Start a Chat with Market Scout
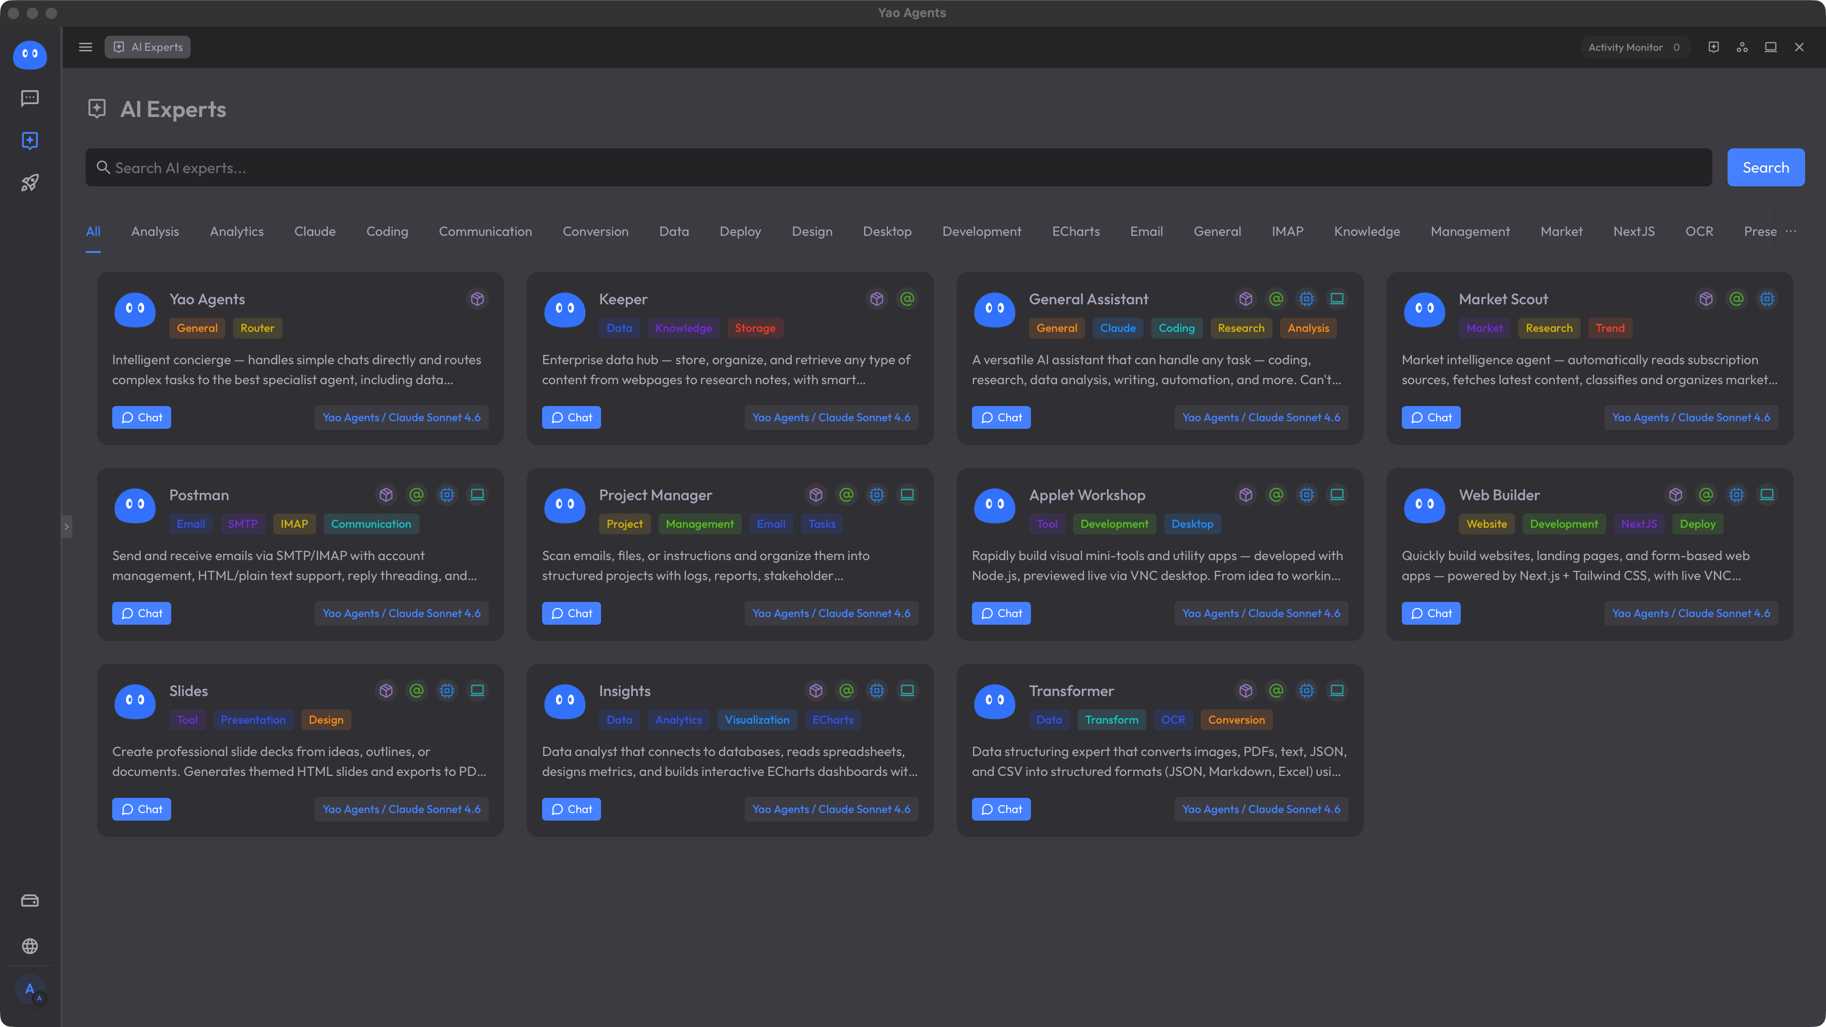The width and height of the screenshot is (1826, 1027). (1430, 417)
